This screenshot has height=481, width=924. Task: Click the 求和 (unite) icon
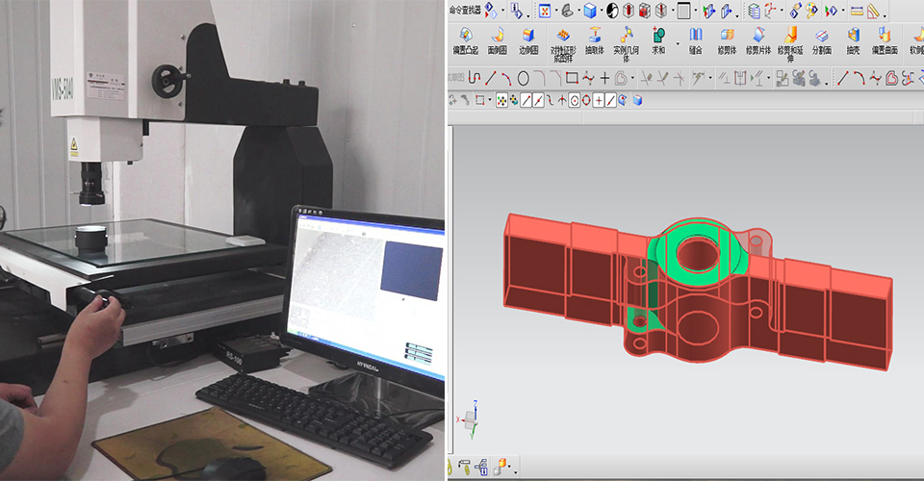(x=658, y=40)
